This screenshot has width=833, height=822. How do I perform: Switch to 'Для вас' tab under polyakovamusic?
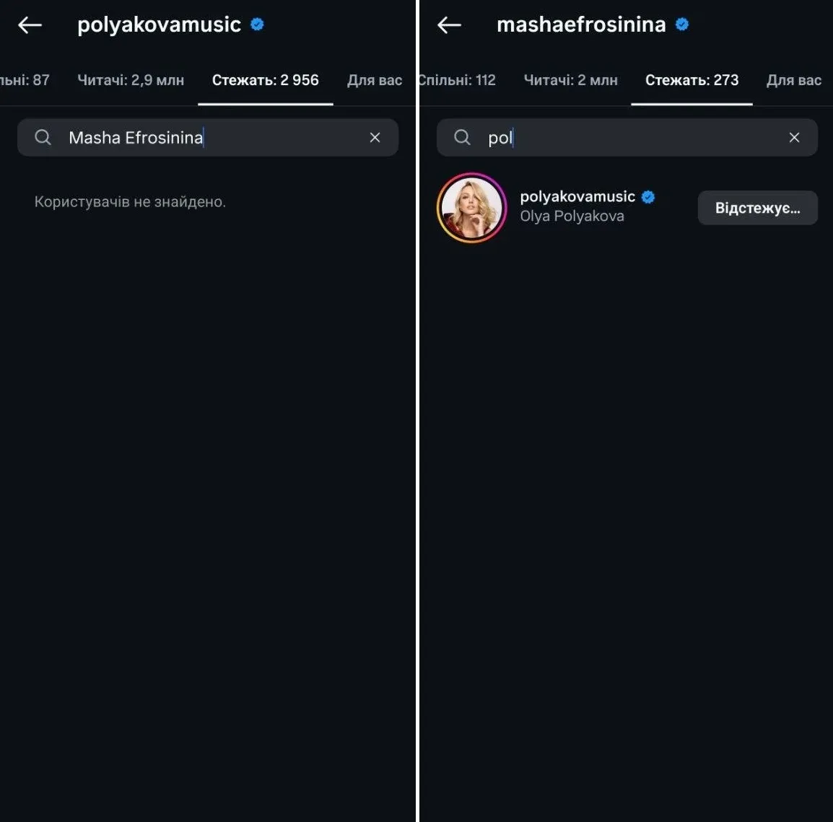(x=375, y=80)
